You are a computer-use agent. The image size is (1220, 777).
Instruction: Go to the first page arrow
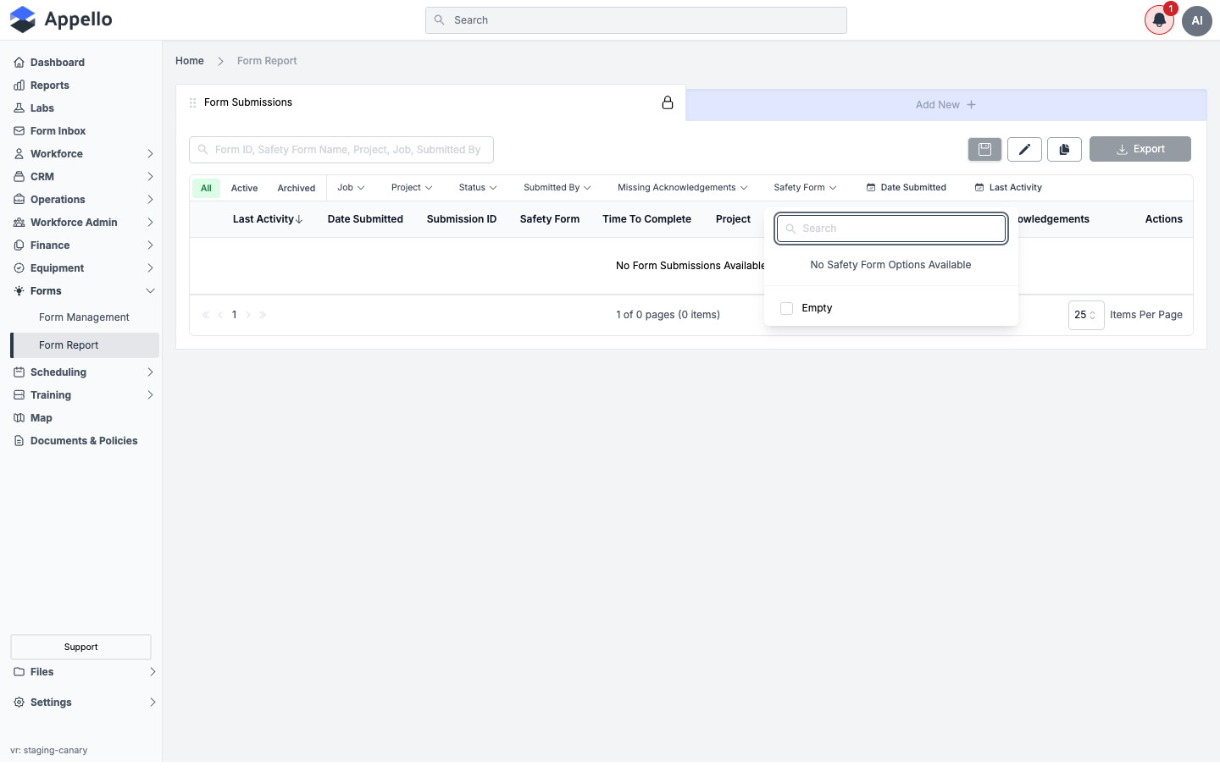click(206, 315)
